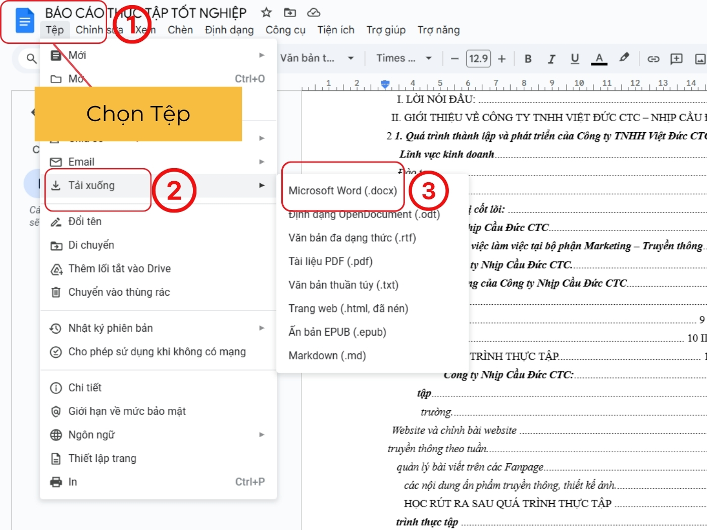Insert a link with the chain icon

point(653,59)
